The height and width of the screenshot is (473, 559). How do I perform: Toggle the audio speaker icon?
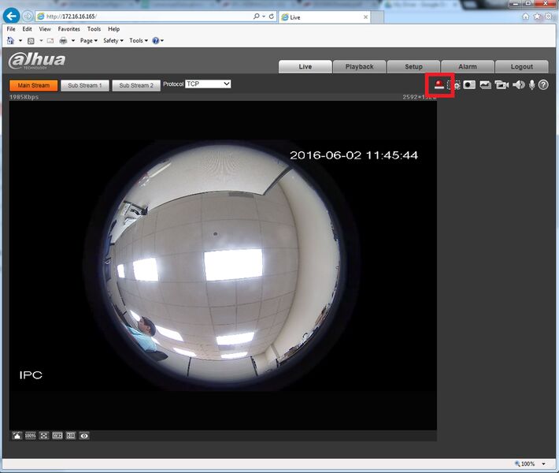pos(518,85)
